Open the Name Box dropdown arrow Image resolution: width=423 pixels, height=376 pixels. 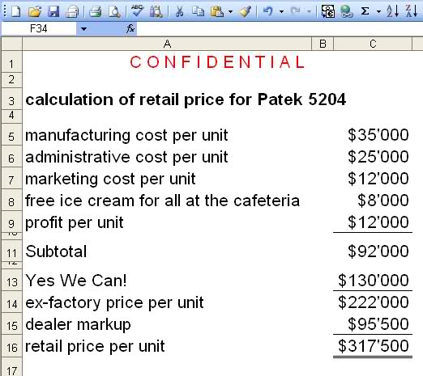(83, 28)
